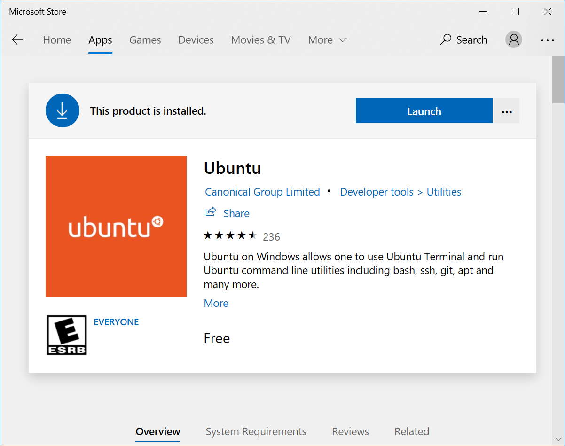
Task: Switch to System Requirements tab
Action: tap(256, 431)
